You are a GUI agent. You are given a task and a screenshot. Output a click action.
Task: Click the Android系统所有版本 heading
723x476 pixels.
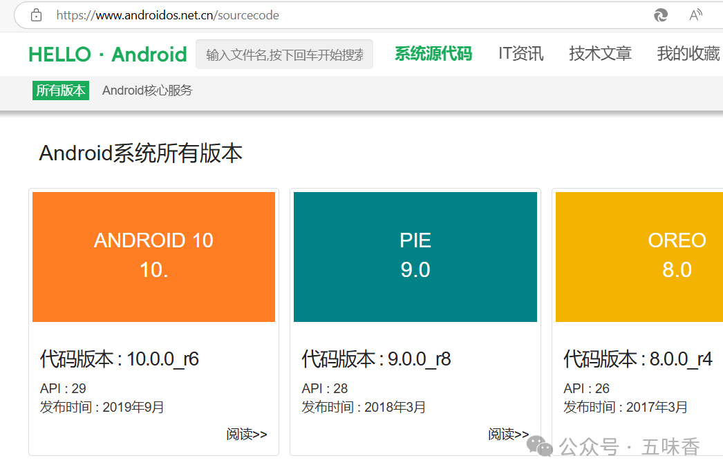point(140,153)
